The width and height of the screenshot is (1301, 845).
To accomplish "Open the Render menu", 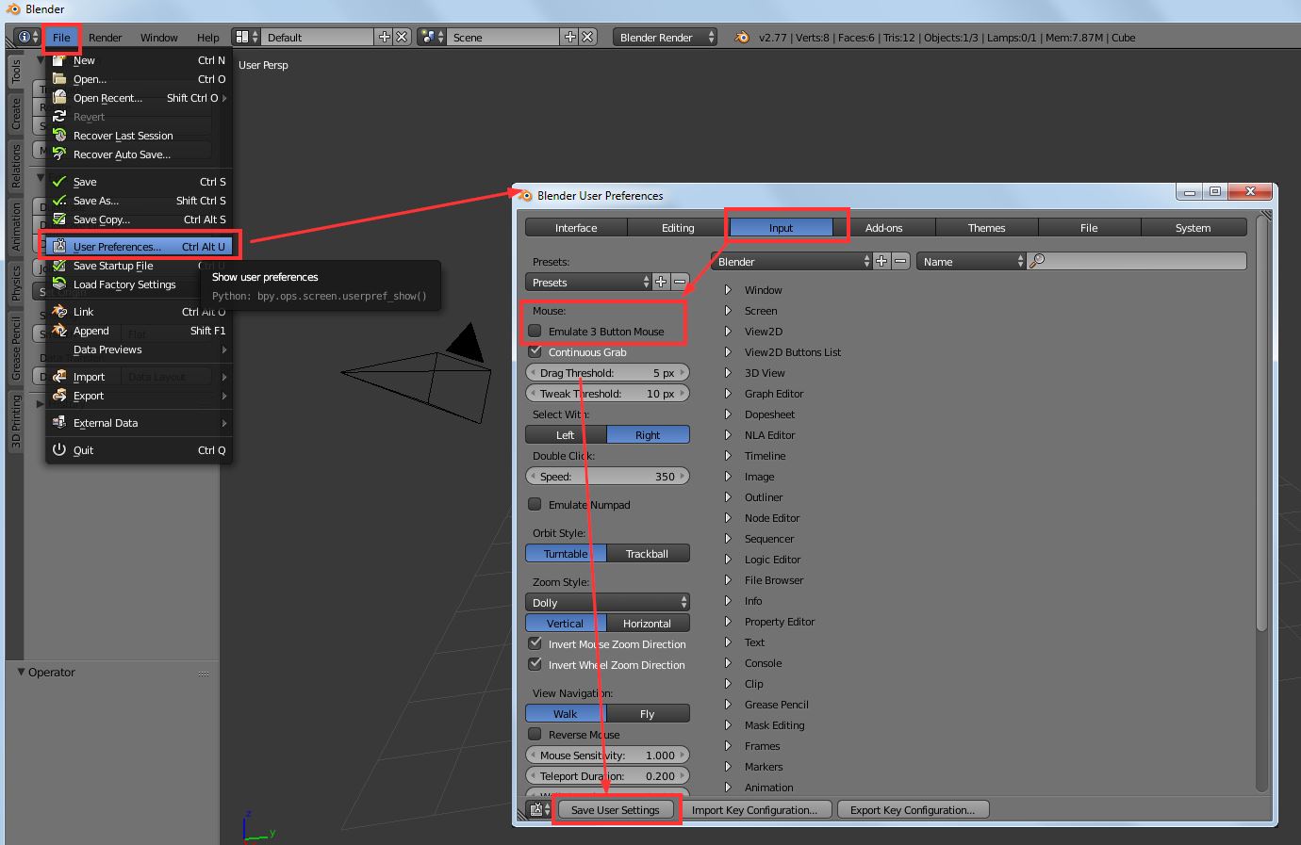I will 106,37.
